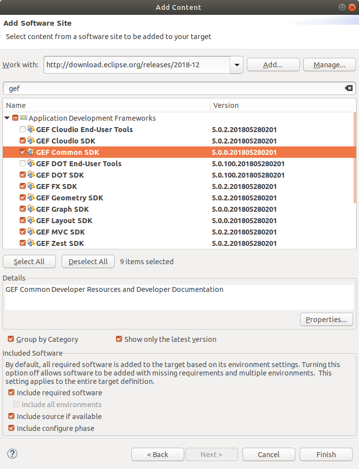Uncheck the GEF Cloudio SDK checkbox
Image resolution: width=359 pixels, height=469 pixels.
coord(22,141)
